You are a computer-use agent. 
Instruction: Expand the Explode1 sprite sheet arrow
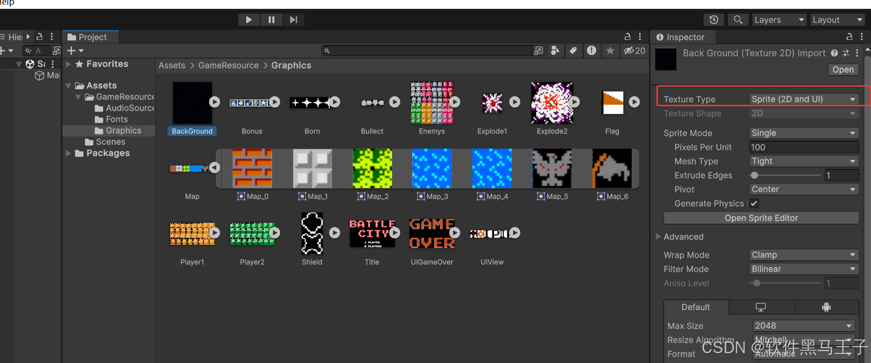(515, 102)
